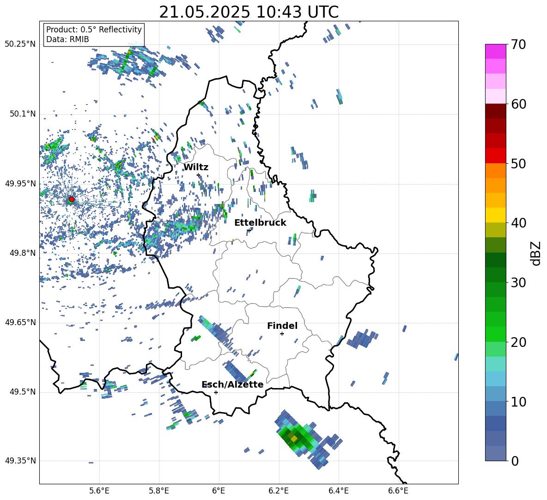Click the dark maroon 60 dBZ color band
Screen dimensions: 547x500
click(496, 111)
